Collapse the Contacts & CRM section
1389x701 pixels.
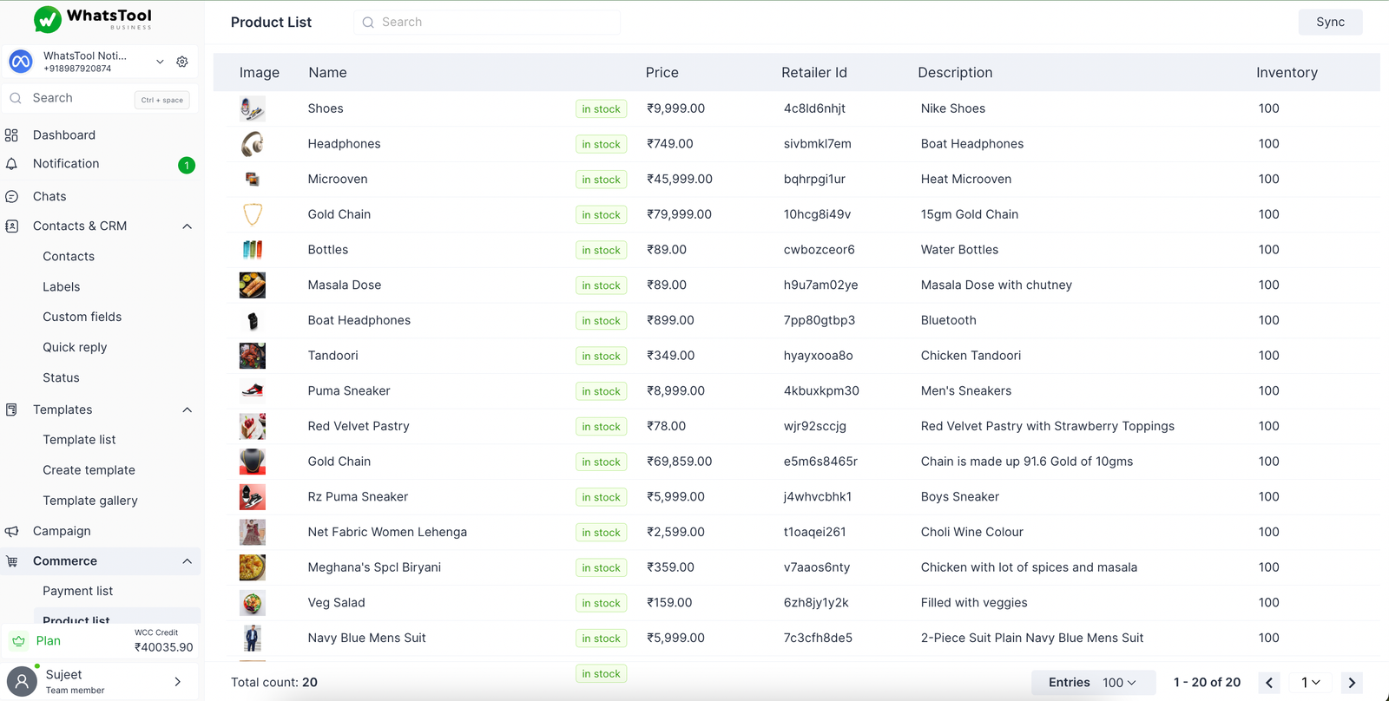coord(187,226)
